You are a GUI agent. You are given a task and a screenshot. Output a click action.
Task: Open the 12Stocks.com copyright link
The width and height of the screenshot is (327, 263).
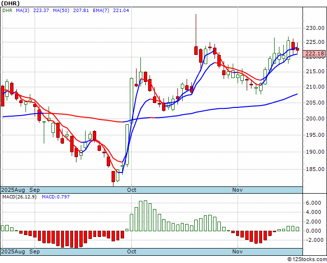click(307, 260)
